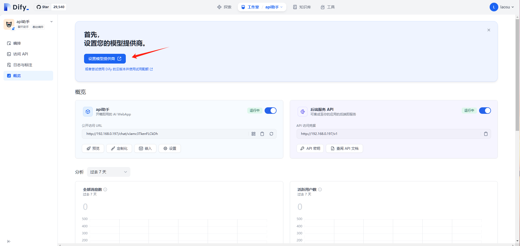Click the 定制化 customize button
The width and height of the screenshot is (520, 246).
pos(119,148)
